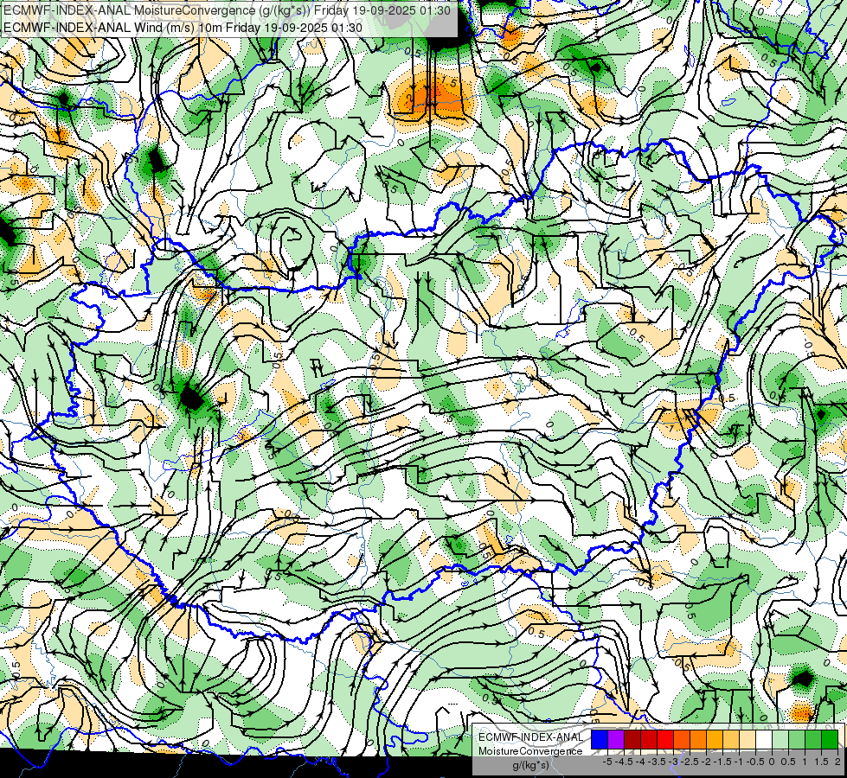Pick the orange-red swatch between -3 and -2.5
The width and height of the screenshot is (847, 778).
tap(682, 739)
